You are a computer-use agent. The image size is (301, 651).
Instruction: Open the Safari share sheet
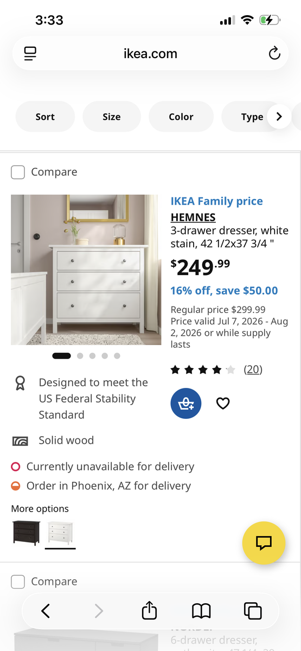coord(149,610)
